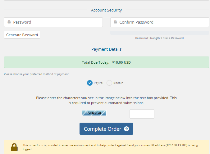210x154 pixels.
Task: Click the large padlock security icon
Action: point(14,147)
